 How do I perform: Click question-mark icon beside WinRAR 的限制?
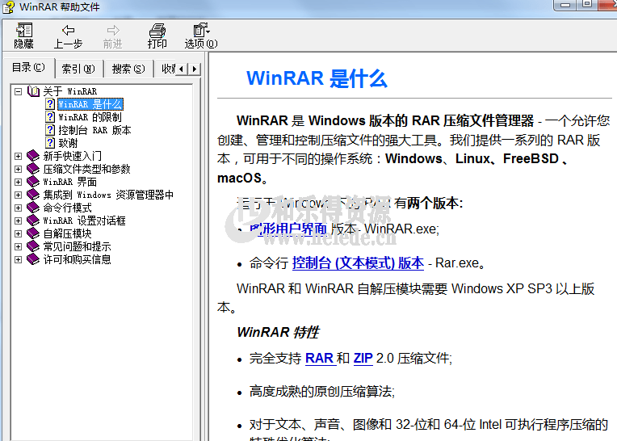point(50,117)
